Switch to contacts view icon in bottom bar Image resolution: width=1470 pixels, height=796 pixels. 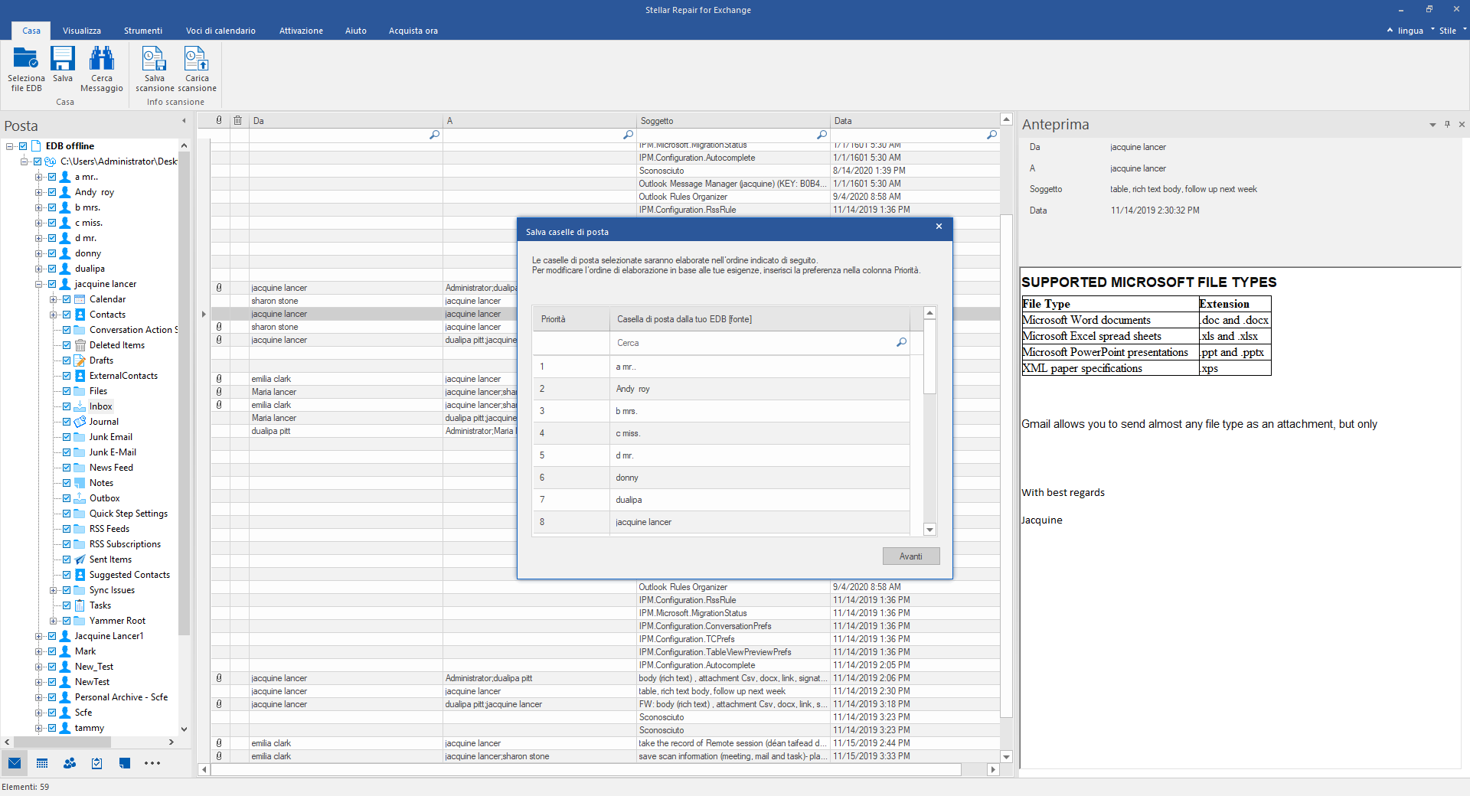pyautogui.click(x=70, y=763)
